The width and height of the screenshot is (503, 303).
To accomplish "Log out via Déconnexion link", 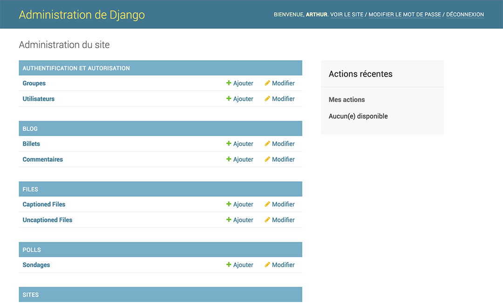I will (x=465, y=14).
